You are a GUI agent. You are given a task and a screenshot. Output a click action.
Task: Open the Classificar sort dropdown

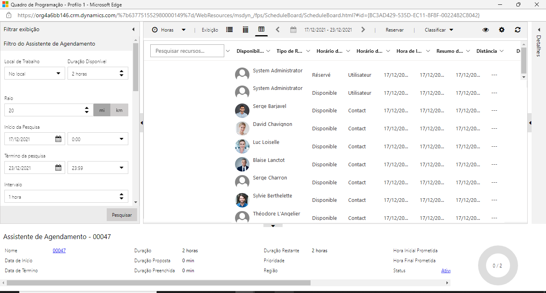[x=439, y=30]
